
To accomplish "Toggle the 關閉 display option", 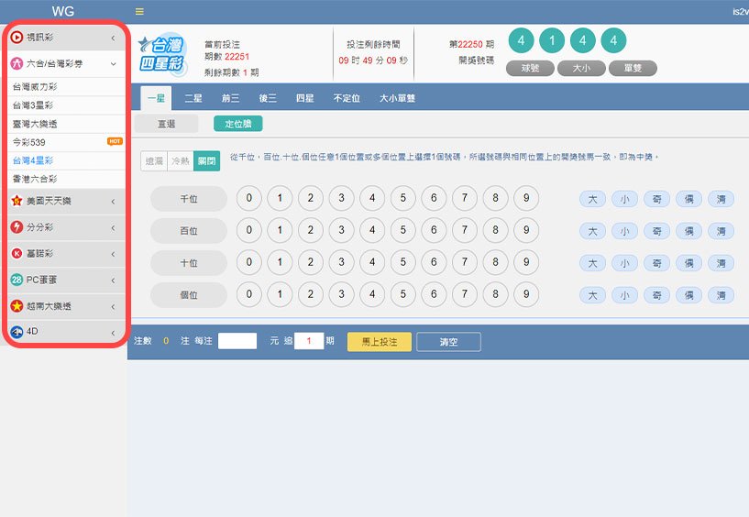I will [x=207, y=161].
